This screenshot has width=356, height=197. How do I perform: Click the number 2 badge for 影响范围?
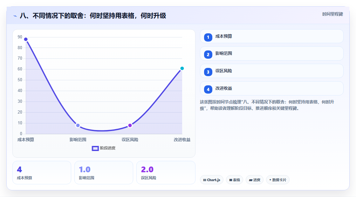(x=208, y=55)
